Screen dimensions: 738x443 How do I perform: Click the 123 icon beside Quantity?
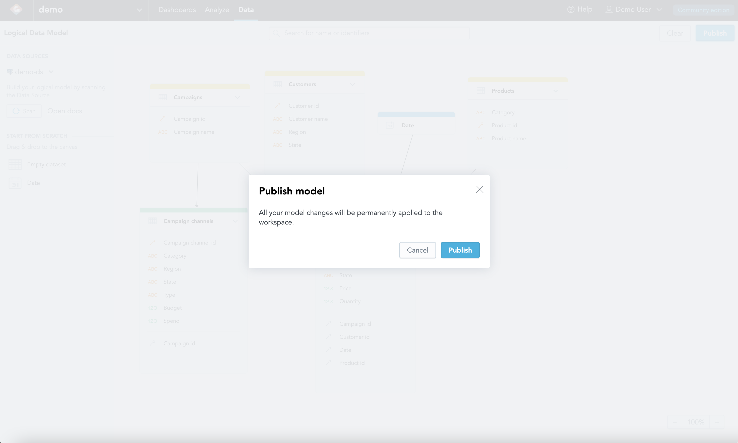328,301
